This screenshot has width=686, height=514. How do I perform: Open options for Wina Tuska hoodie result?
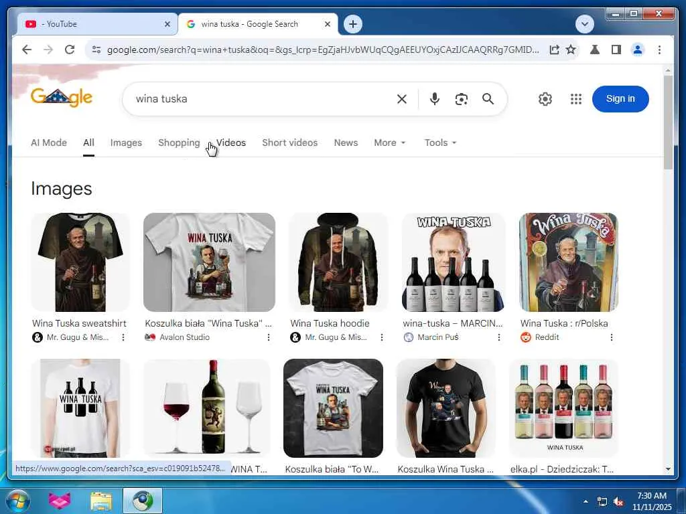click(x=381, y=337)
